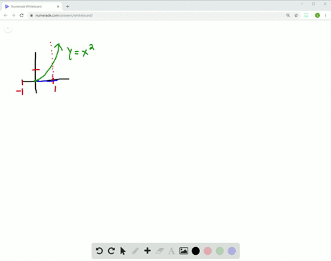Select the text tool letter A
Image resolution: width=331 pixels, height=261 pixels.
tap(172, 251)
